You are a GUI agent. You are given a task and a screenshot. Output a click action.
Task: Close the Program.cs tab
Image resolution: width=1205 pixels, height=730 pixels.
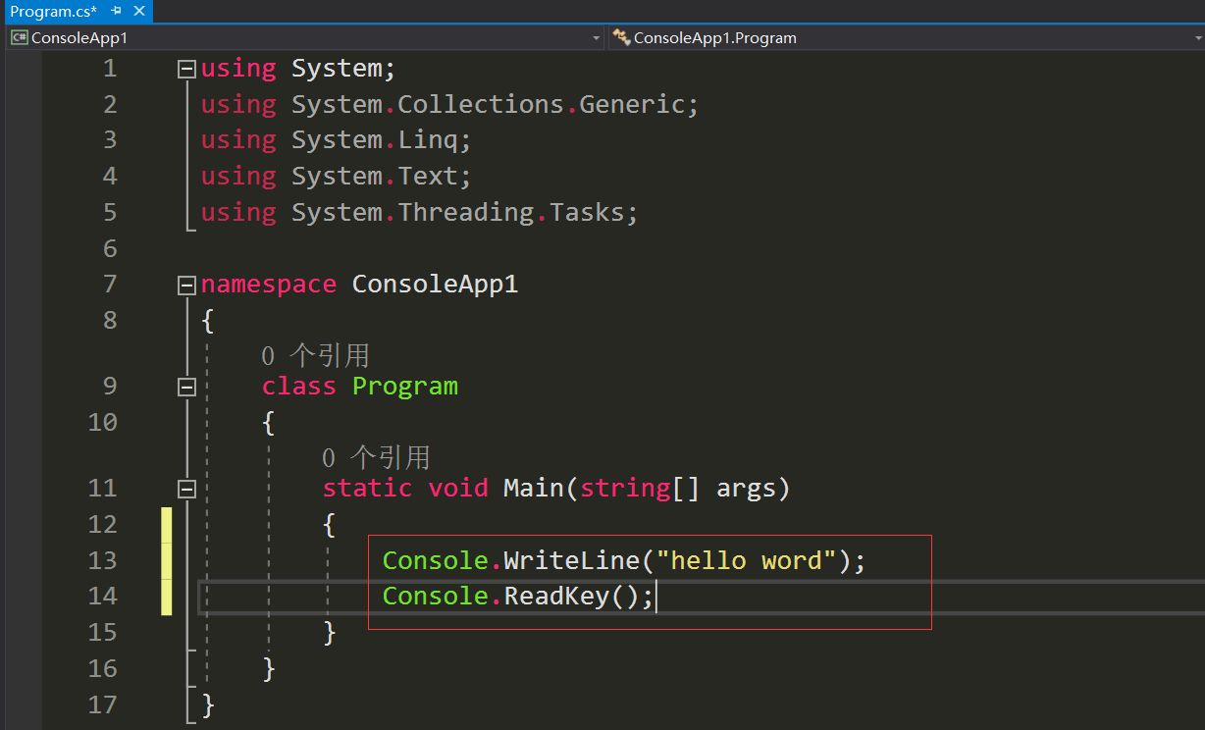pos(138,12)
